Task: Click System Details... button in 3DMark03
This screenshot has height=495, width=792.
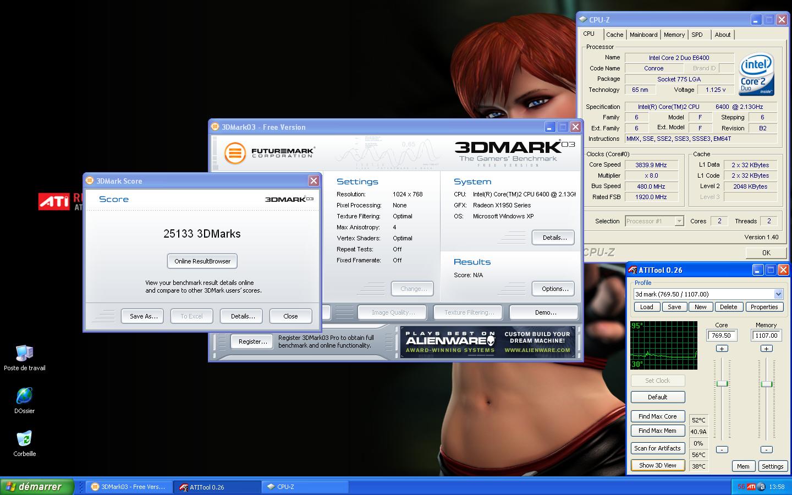Action: 554,238
